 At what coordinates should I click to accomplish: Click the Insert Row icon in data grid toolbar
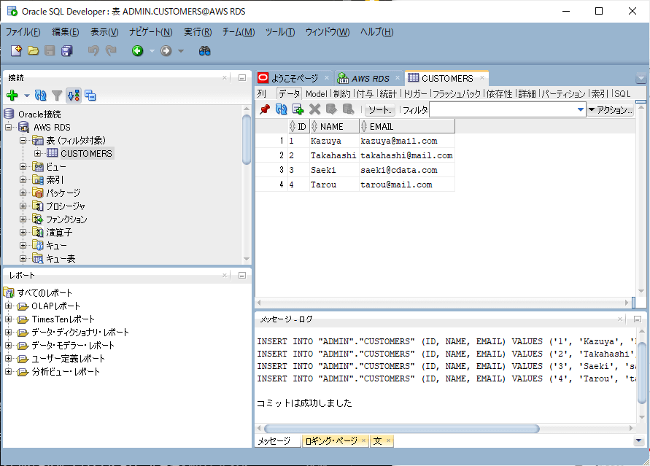click(x=298, y=109)
